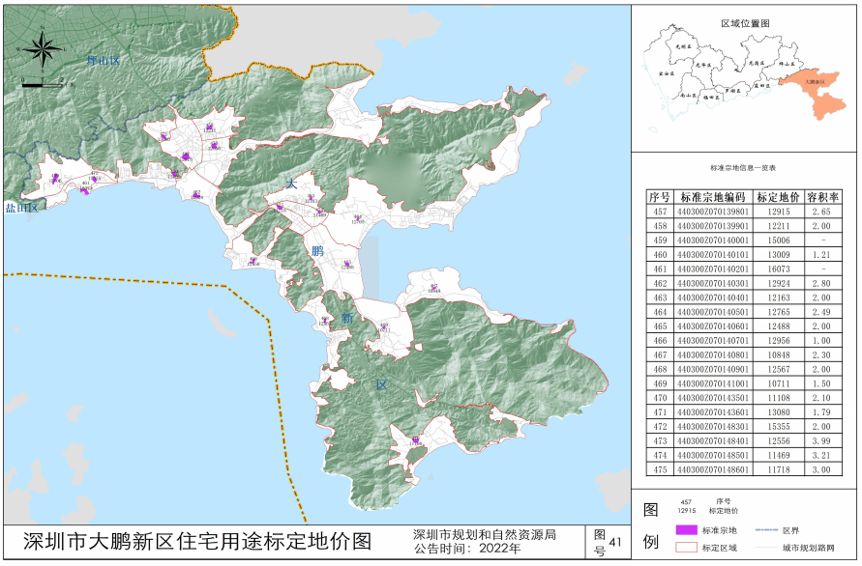Viewport: 862px width, 566px height.
Task: Click the 深圳市规划和自然资源局 publisher text
Action: coord(484,534)
